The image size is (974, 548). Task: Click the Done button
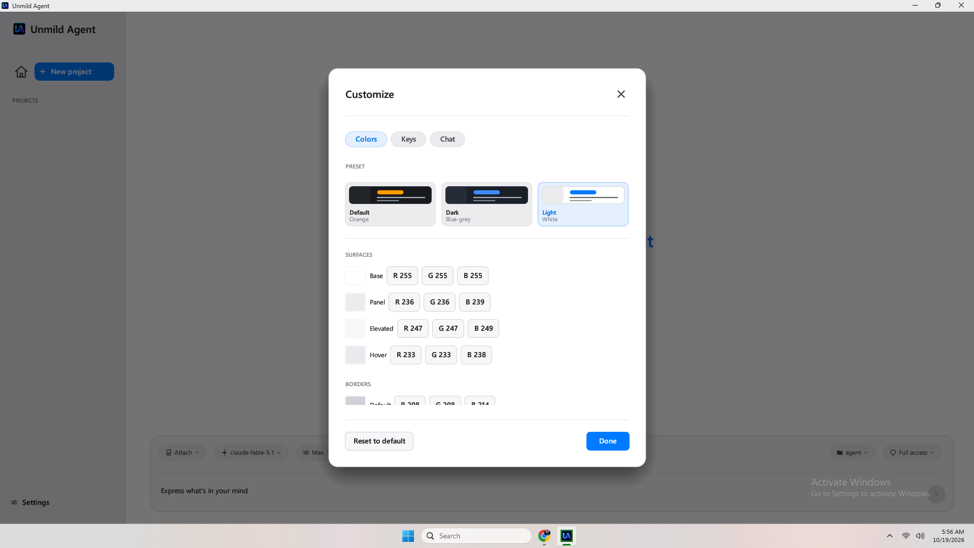608,441
